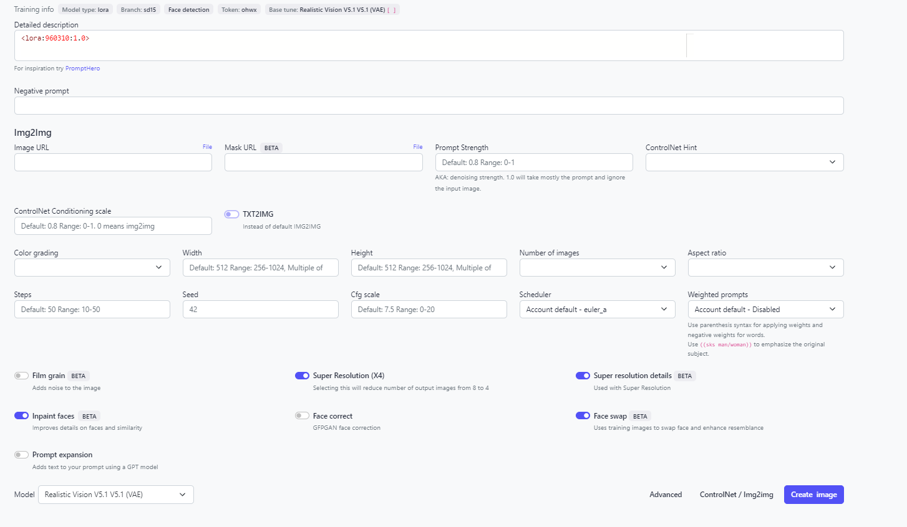
Task: Click the Create image button
Action: (x=813, y=495)
